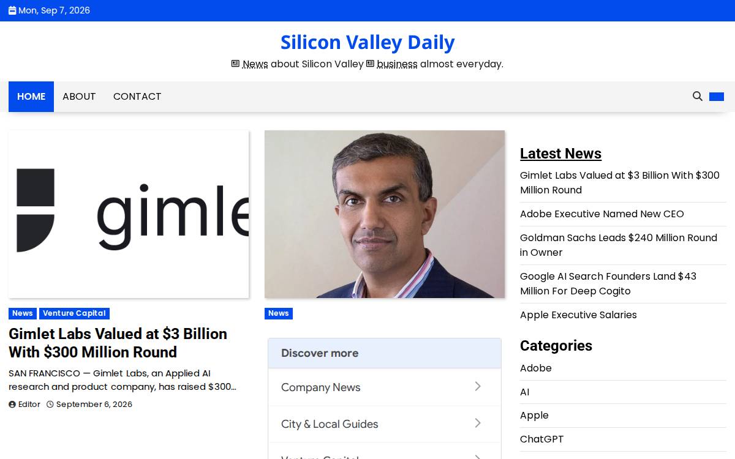
Task: Open 'Apple Executive Salaries' link
Action: coord(578,315)
